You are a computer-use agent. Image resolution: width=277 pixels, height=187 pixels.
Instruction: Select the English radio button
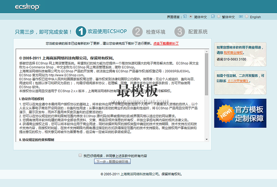pos(246,16)
